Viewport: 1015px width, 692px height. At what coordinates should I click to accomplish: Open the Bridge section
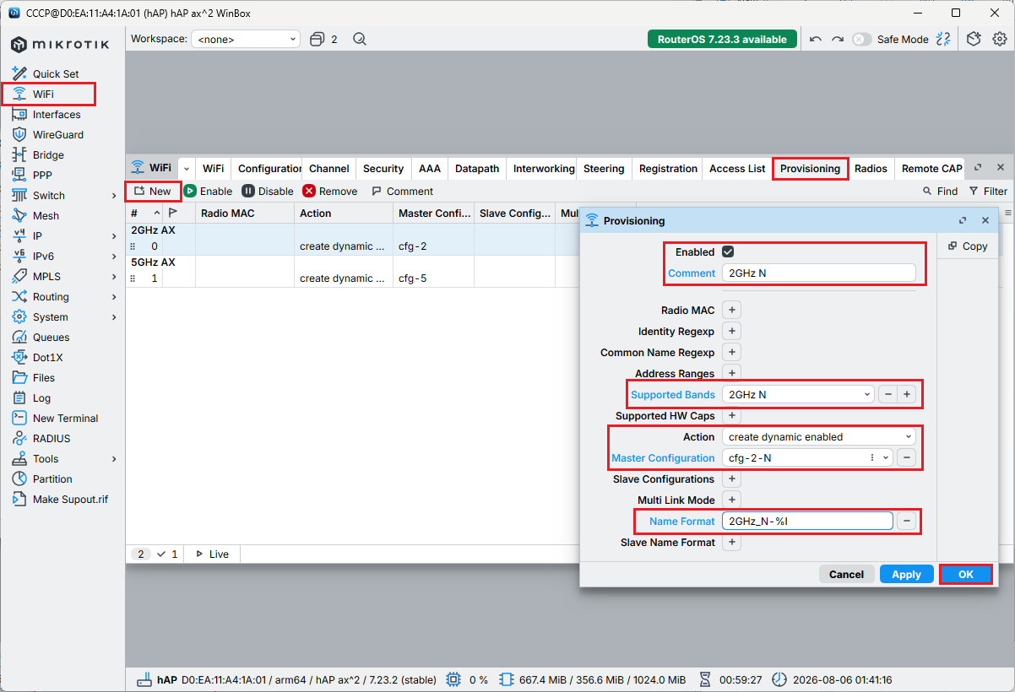48,155
